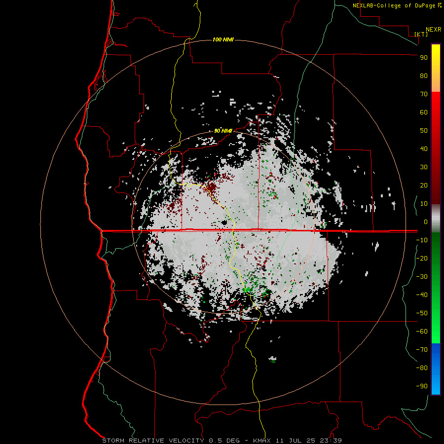Click the -90 value on the velocity scale

422,386
